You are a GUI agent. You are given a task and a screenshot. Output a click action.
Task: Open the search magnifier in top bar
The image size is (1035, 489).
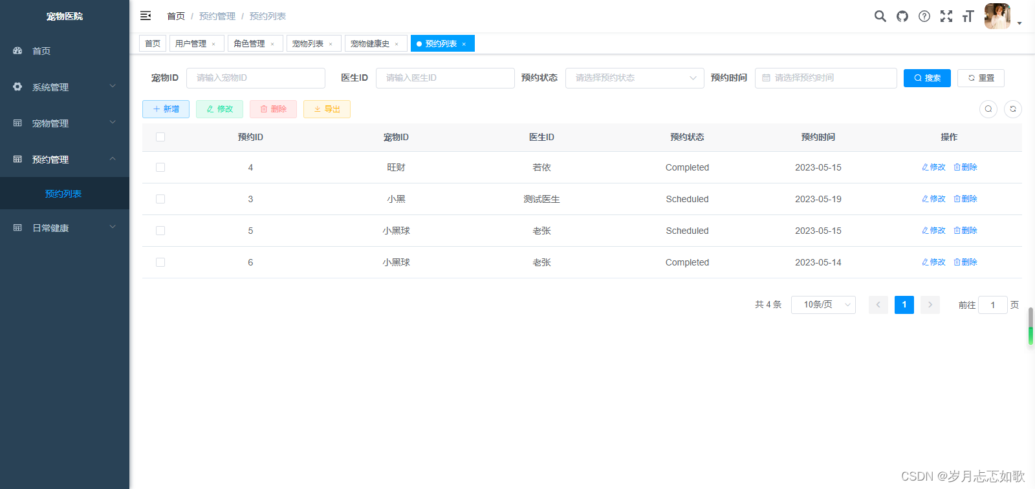(880, 16)
